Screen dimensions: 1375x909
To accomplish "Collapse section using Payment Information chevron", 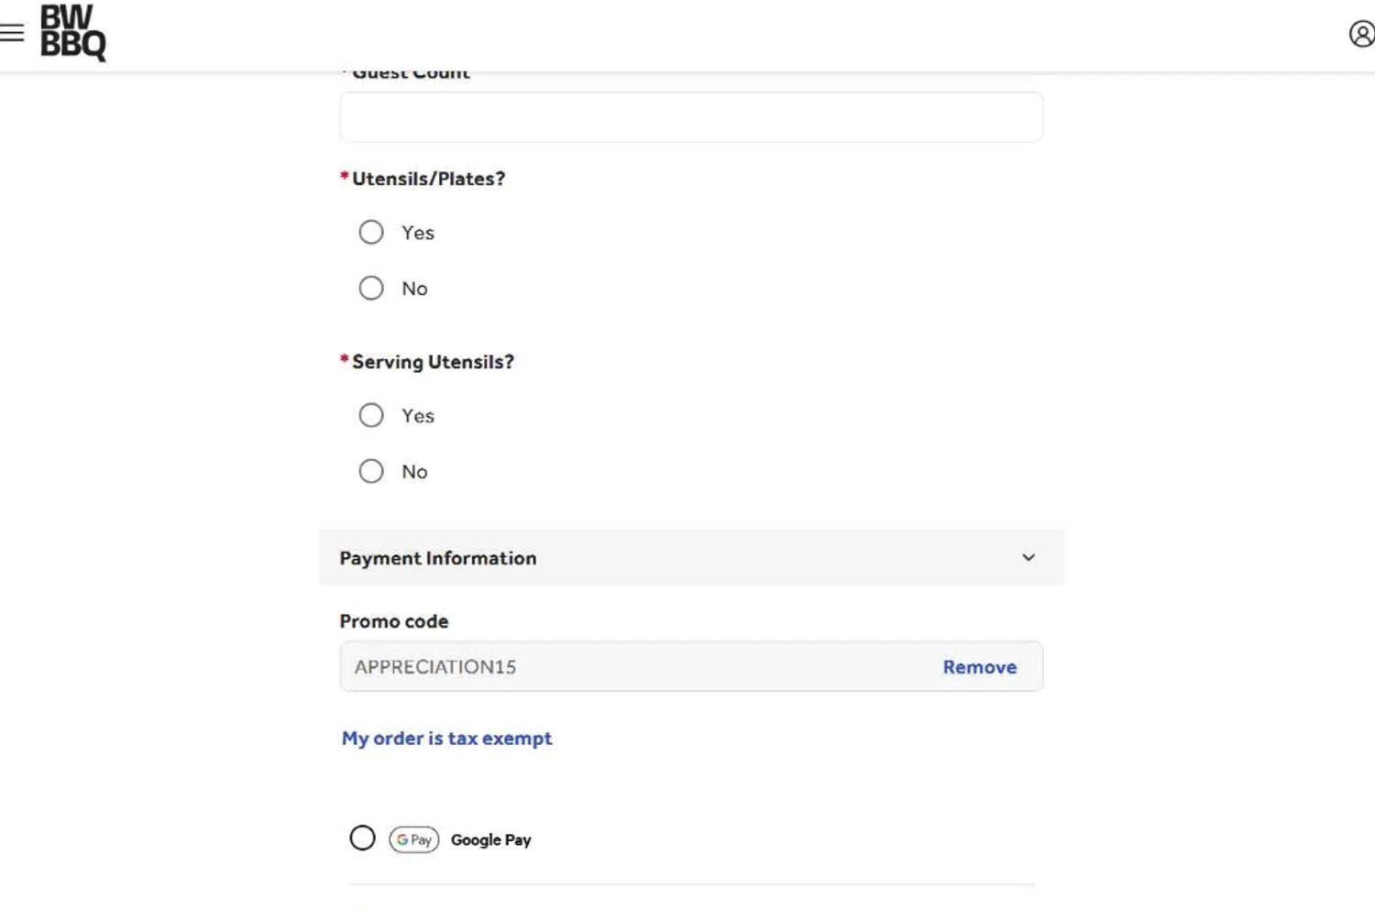I will pos(1028,557).
